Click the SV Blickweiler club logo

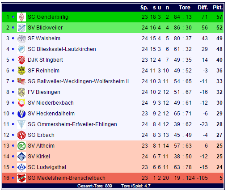click(x=21, y=28)
